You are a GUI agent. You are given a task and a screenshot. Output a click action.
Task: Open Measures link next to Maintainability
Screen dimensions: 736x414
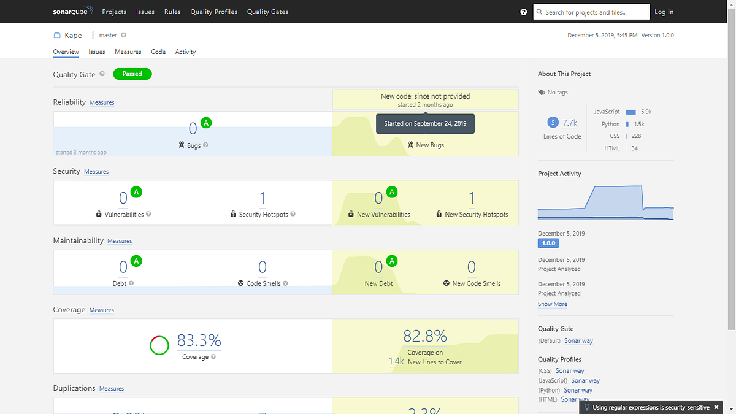coord(120,241)
